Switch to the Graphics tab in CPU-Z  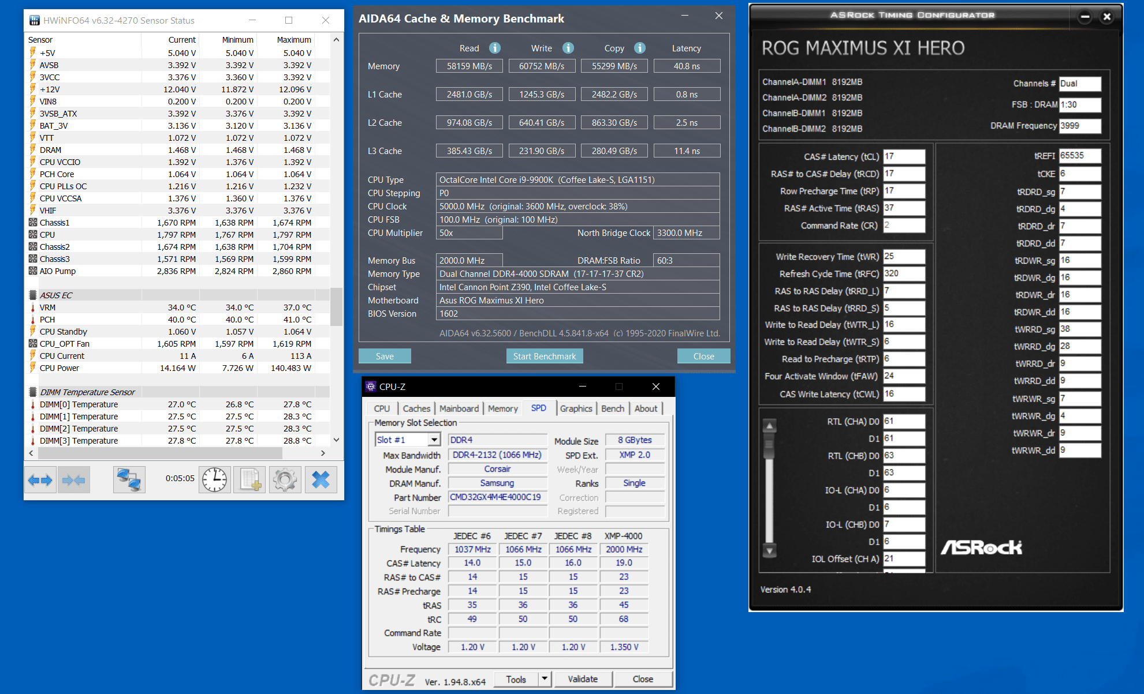pos(576,408)
